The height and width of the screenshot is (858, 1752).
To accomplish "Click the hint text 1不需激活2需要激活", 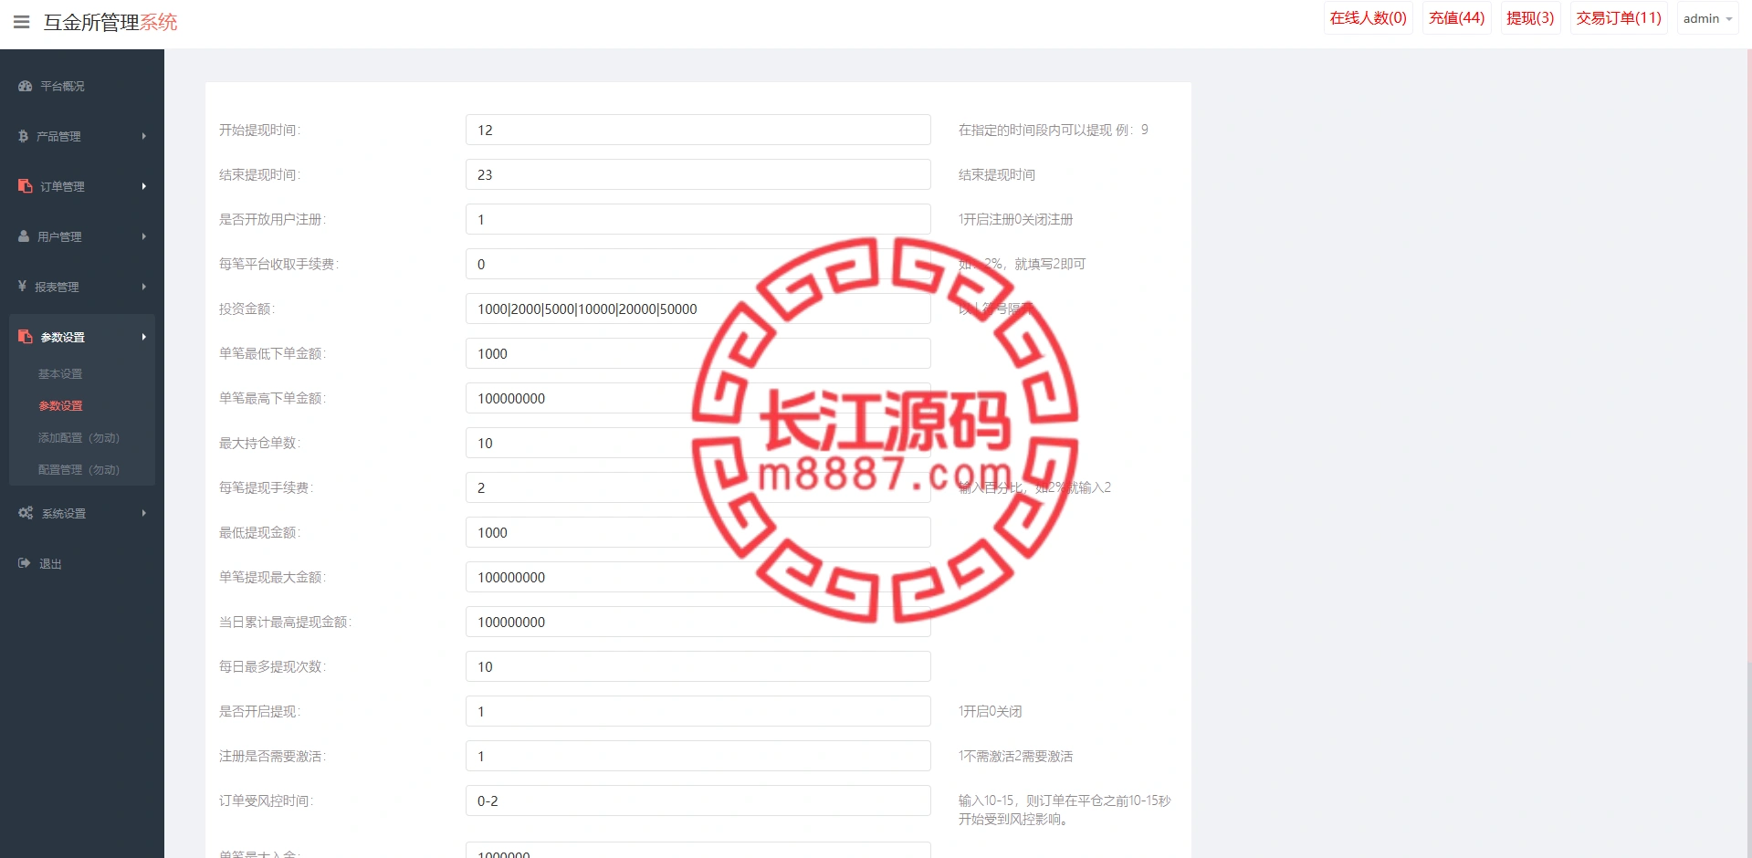I will 1015,756.
